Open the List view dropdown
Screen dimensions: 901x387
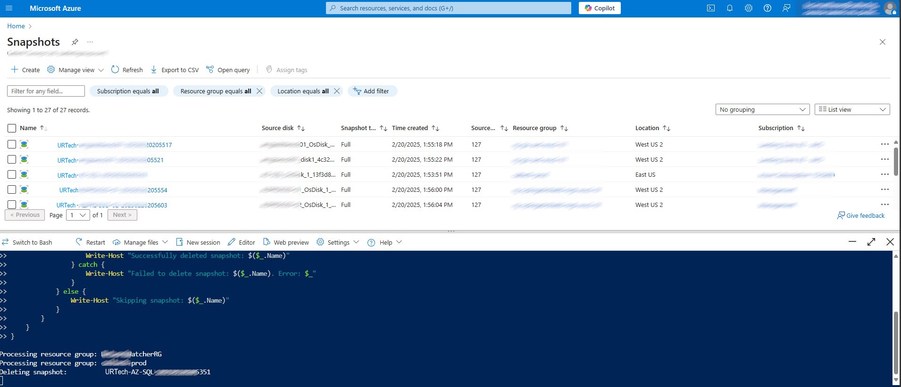tap(852, 109)
